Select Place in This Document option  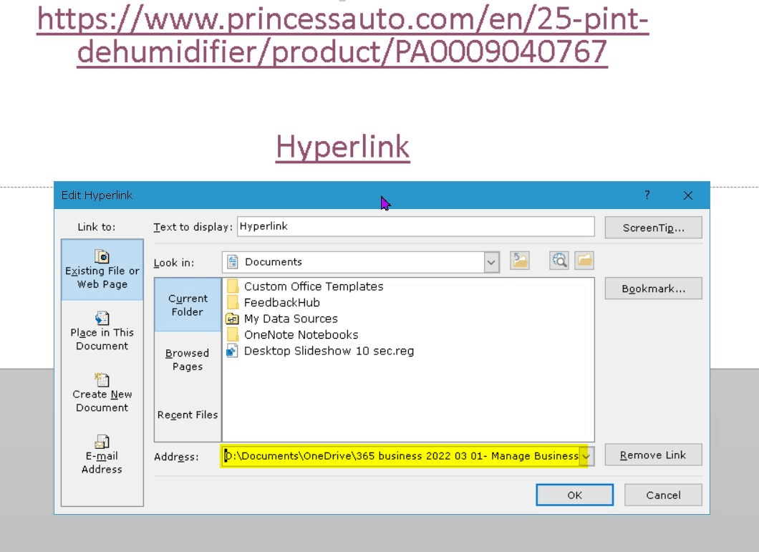click(102, 331)
